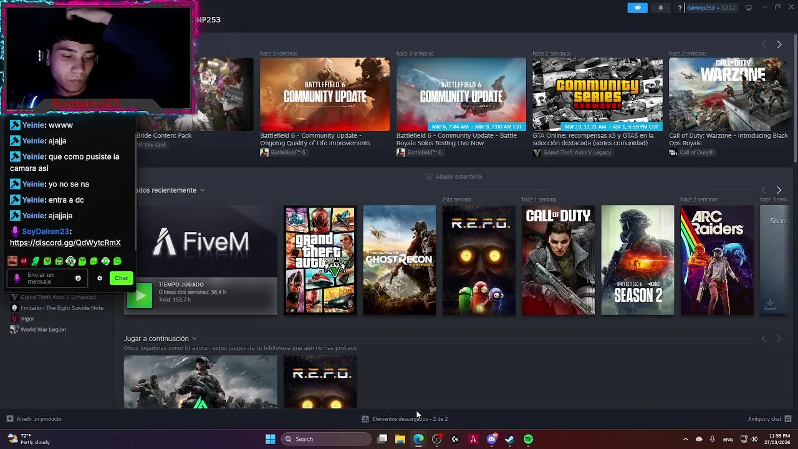
Task: Open Battle Royale Solos Testing news
Action: [x=461, y=94]
